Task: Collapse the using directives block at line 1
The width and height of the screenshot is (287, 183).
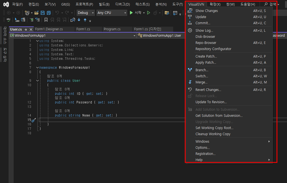Action: pos(37,41)
